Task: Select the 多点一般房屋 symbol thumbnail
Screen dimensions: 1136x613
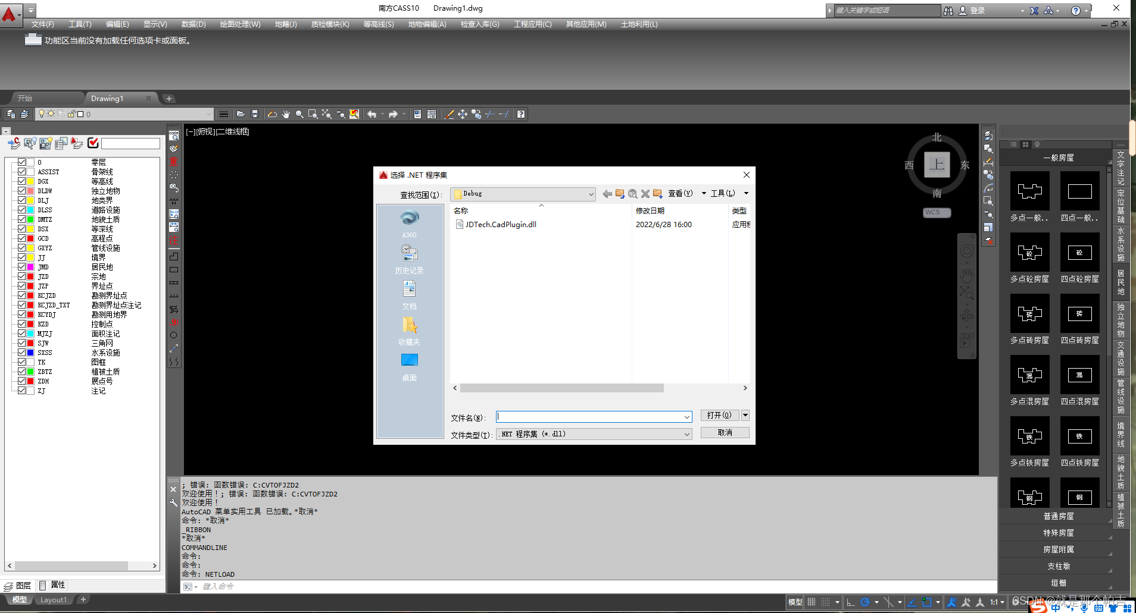Action: pos(1029,191)
